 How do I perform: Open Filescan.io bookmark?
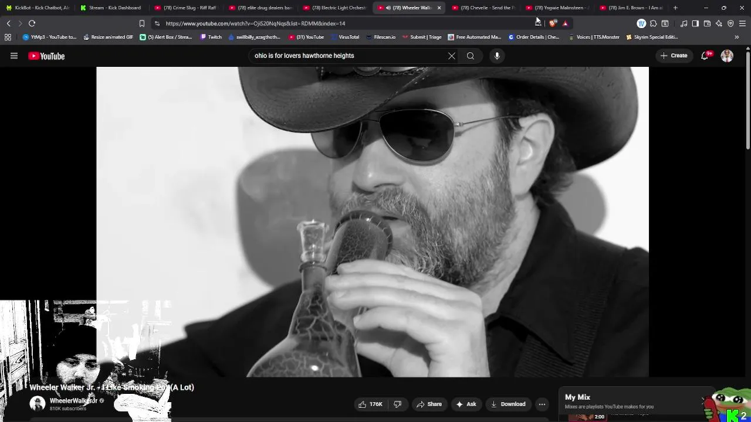(x=381, y=37)
